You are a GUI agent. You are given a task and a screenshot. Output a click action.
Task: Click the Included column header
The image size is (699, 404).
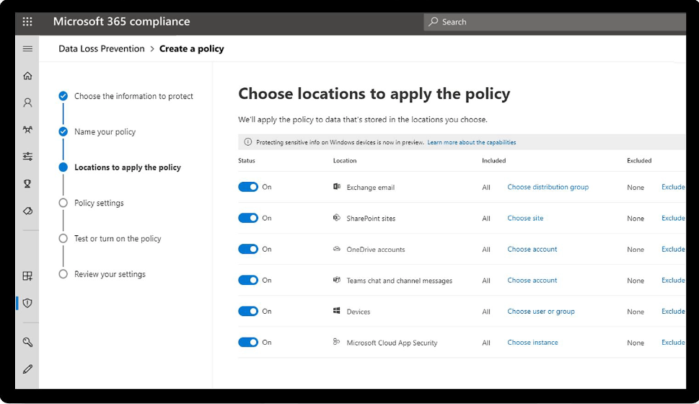[493, 161]
